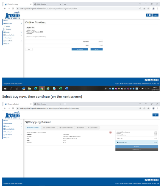Image resolution: width=161 pixels, height=186 pixels.
Task: Click the taskbar search magnifier icon
Action: pos(11,89)
